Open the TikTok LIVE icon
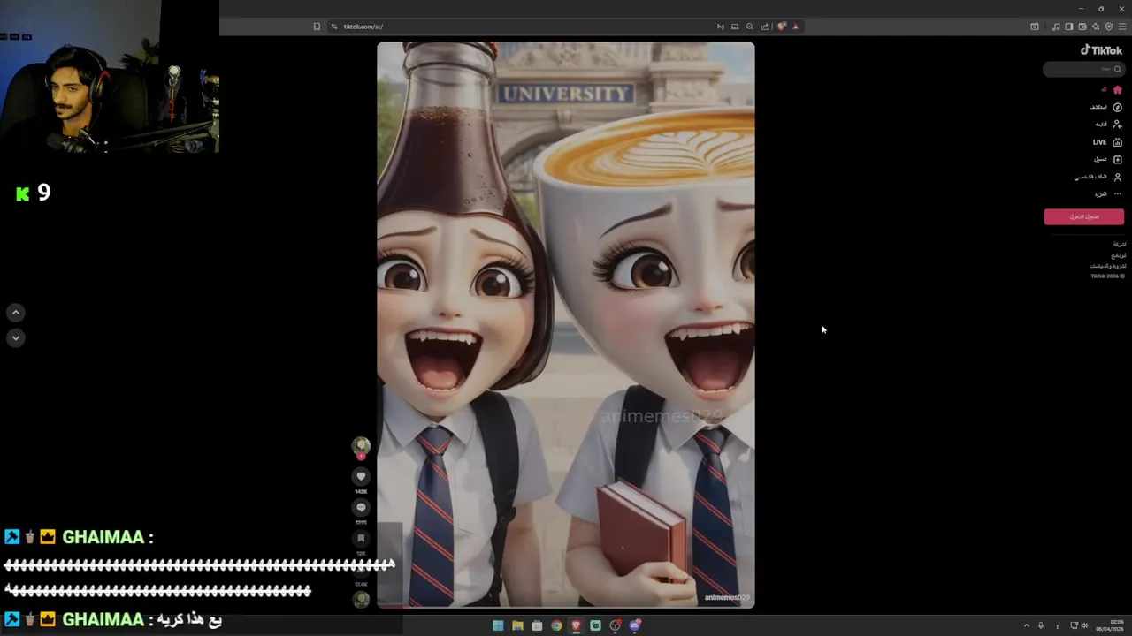This screenshot has width=1132, height=636. (1117, 142)
